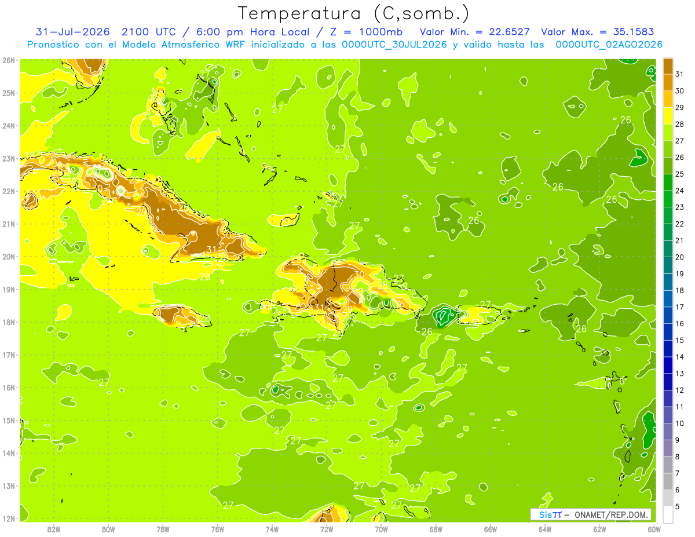Click latitude axis label 16N

[8, 388]
